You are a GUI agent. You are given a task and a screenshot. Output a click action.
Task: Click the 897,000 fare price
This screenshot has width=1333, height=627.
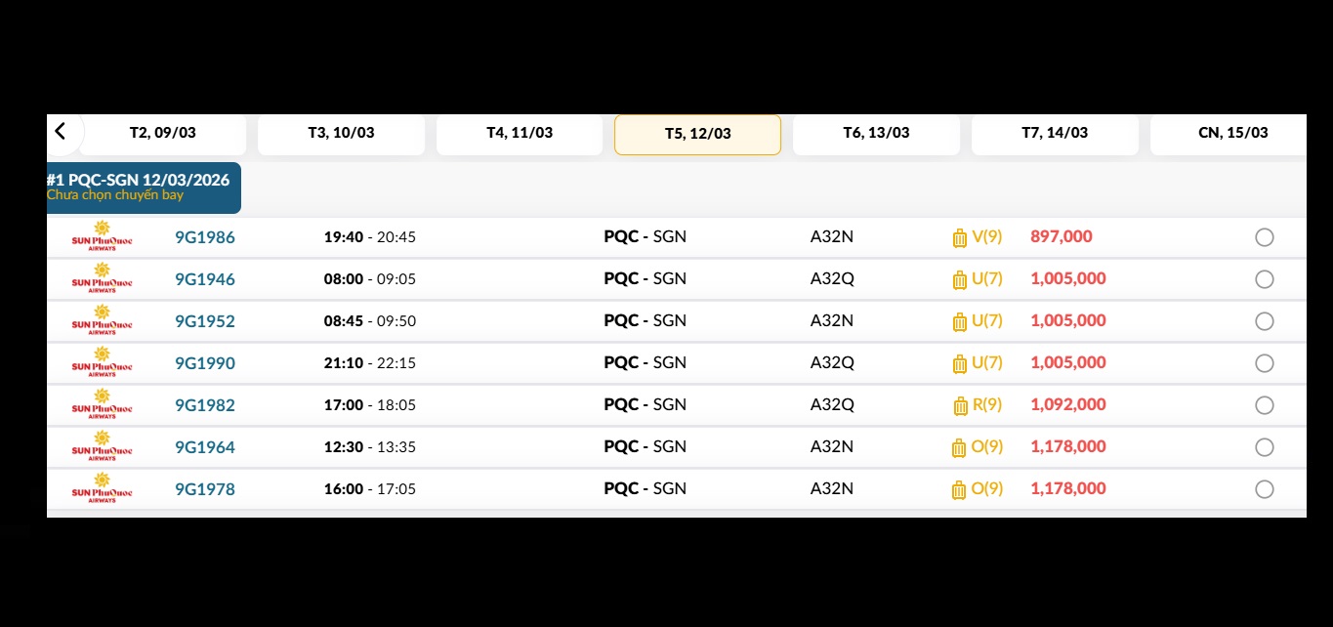point(1062,237)
